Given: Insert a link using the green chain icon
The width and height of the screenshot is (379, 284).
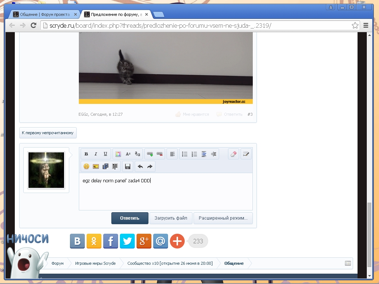Looking at the screenshot, I should [x=150, y=153].
